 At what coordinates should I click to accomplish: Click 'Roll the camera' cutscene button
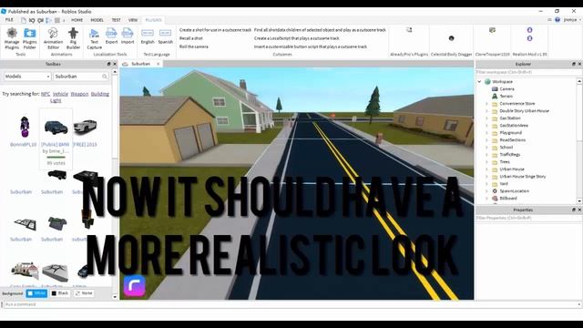click(194, 46)
